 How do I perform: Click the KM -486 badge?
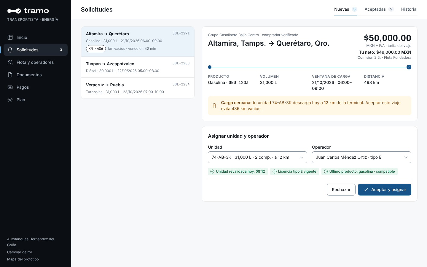coord(96,49)
